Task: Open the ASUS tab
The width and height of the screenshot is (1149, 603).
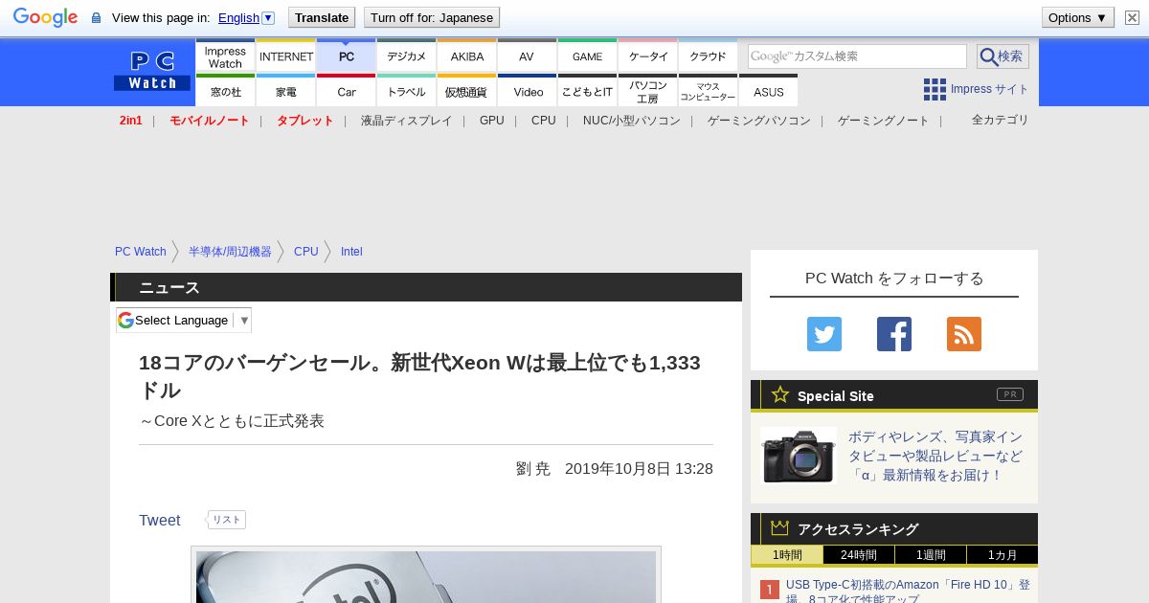Action: 769,91
